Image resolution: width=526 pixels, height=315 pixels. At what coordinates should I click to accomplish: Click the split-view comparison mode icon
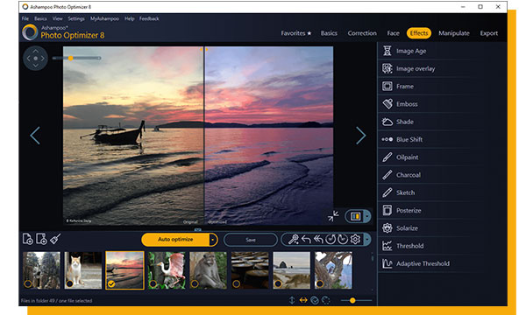355,217
